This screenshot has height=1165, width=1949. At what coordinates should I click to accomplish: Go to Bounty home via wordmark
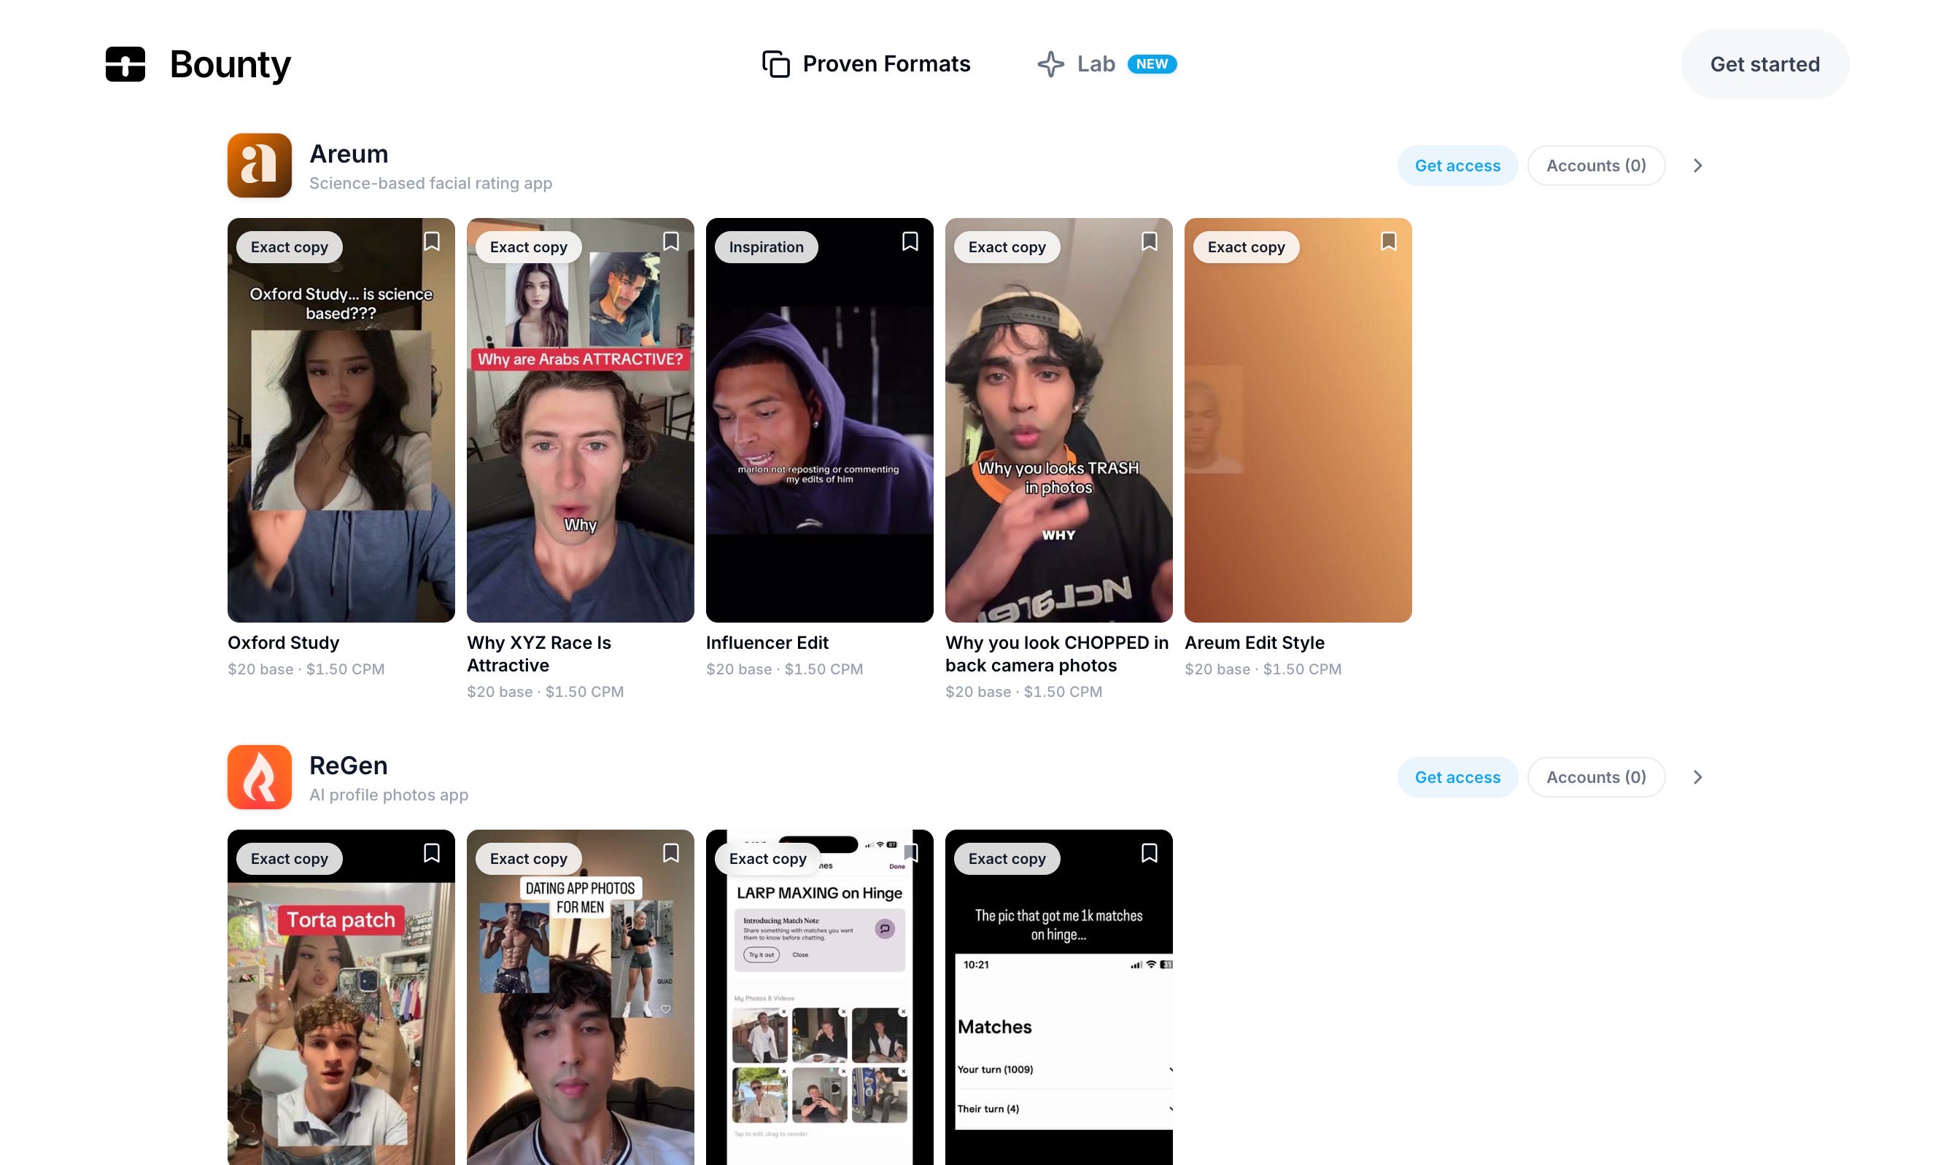pyautogui.click(x=230, y=64)
